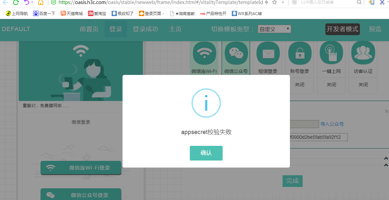Collapse the lower chevron expander at right

(x=386, y=165)
